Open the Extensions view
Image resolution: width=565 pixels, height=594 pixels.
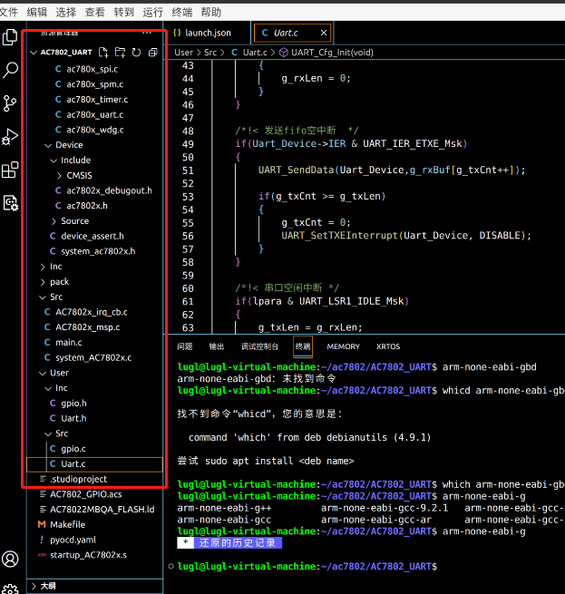click(11, 170)
